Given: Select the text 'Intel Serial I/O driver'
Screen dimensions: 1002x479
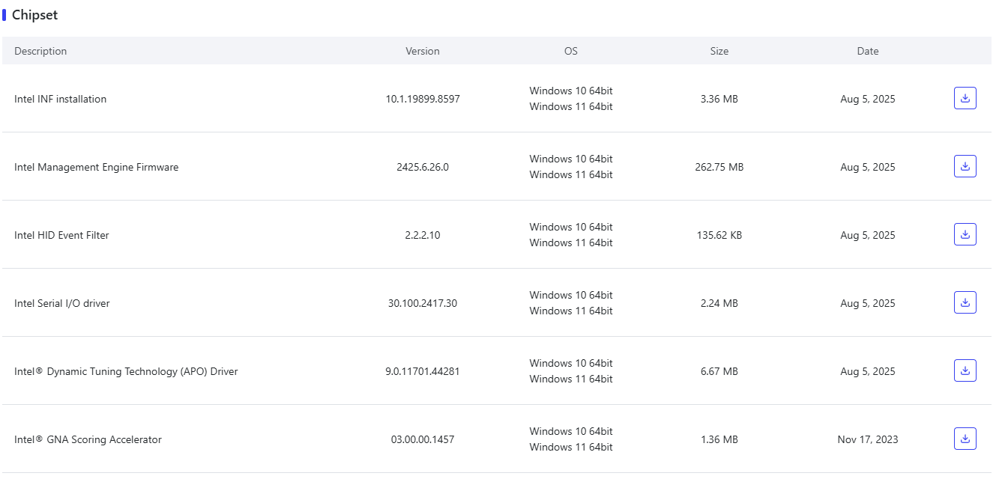Looking at the screenshot, I should coord(62,303).
